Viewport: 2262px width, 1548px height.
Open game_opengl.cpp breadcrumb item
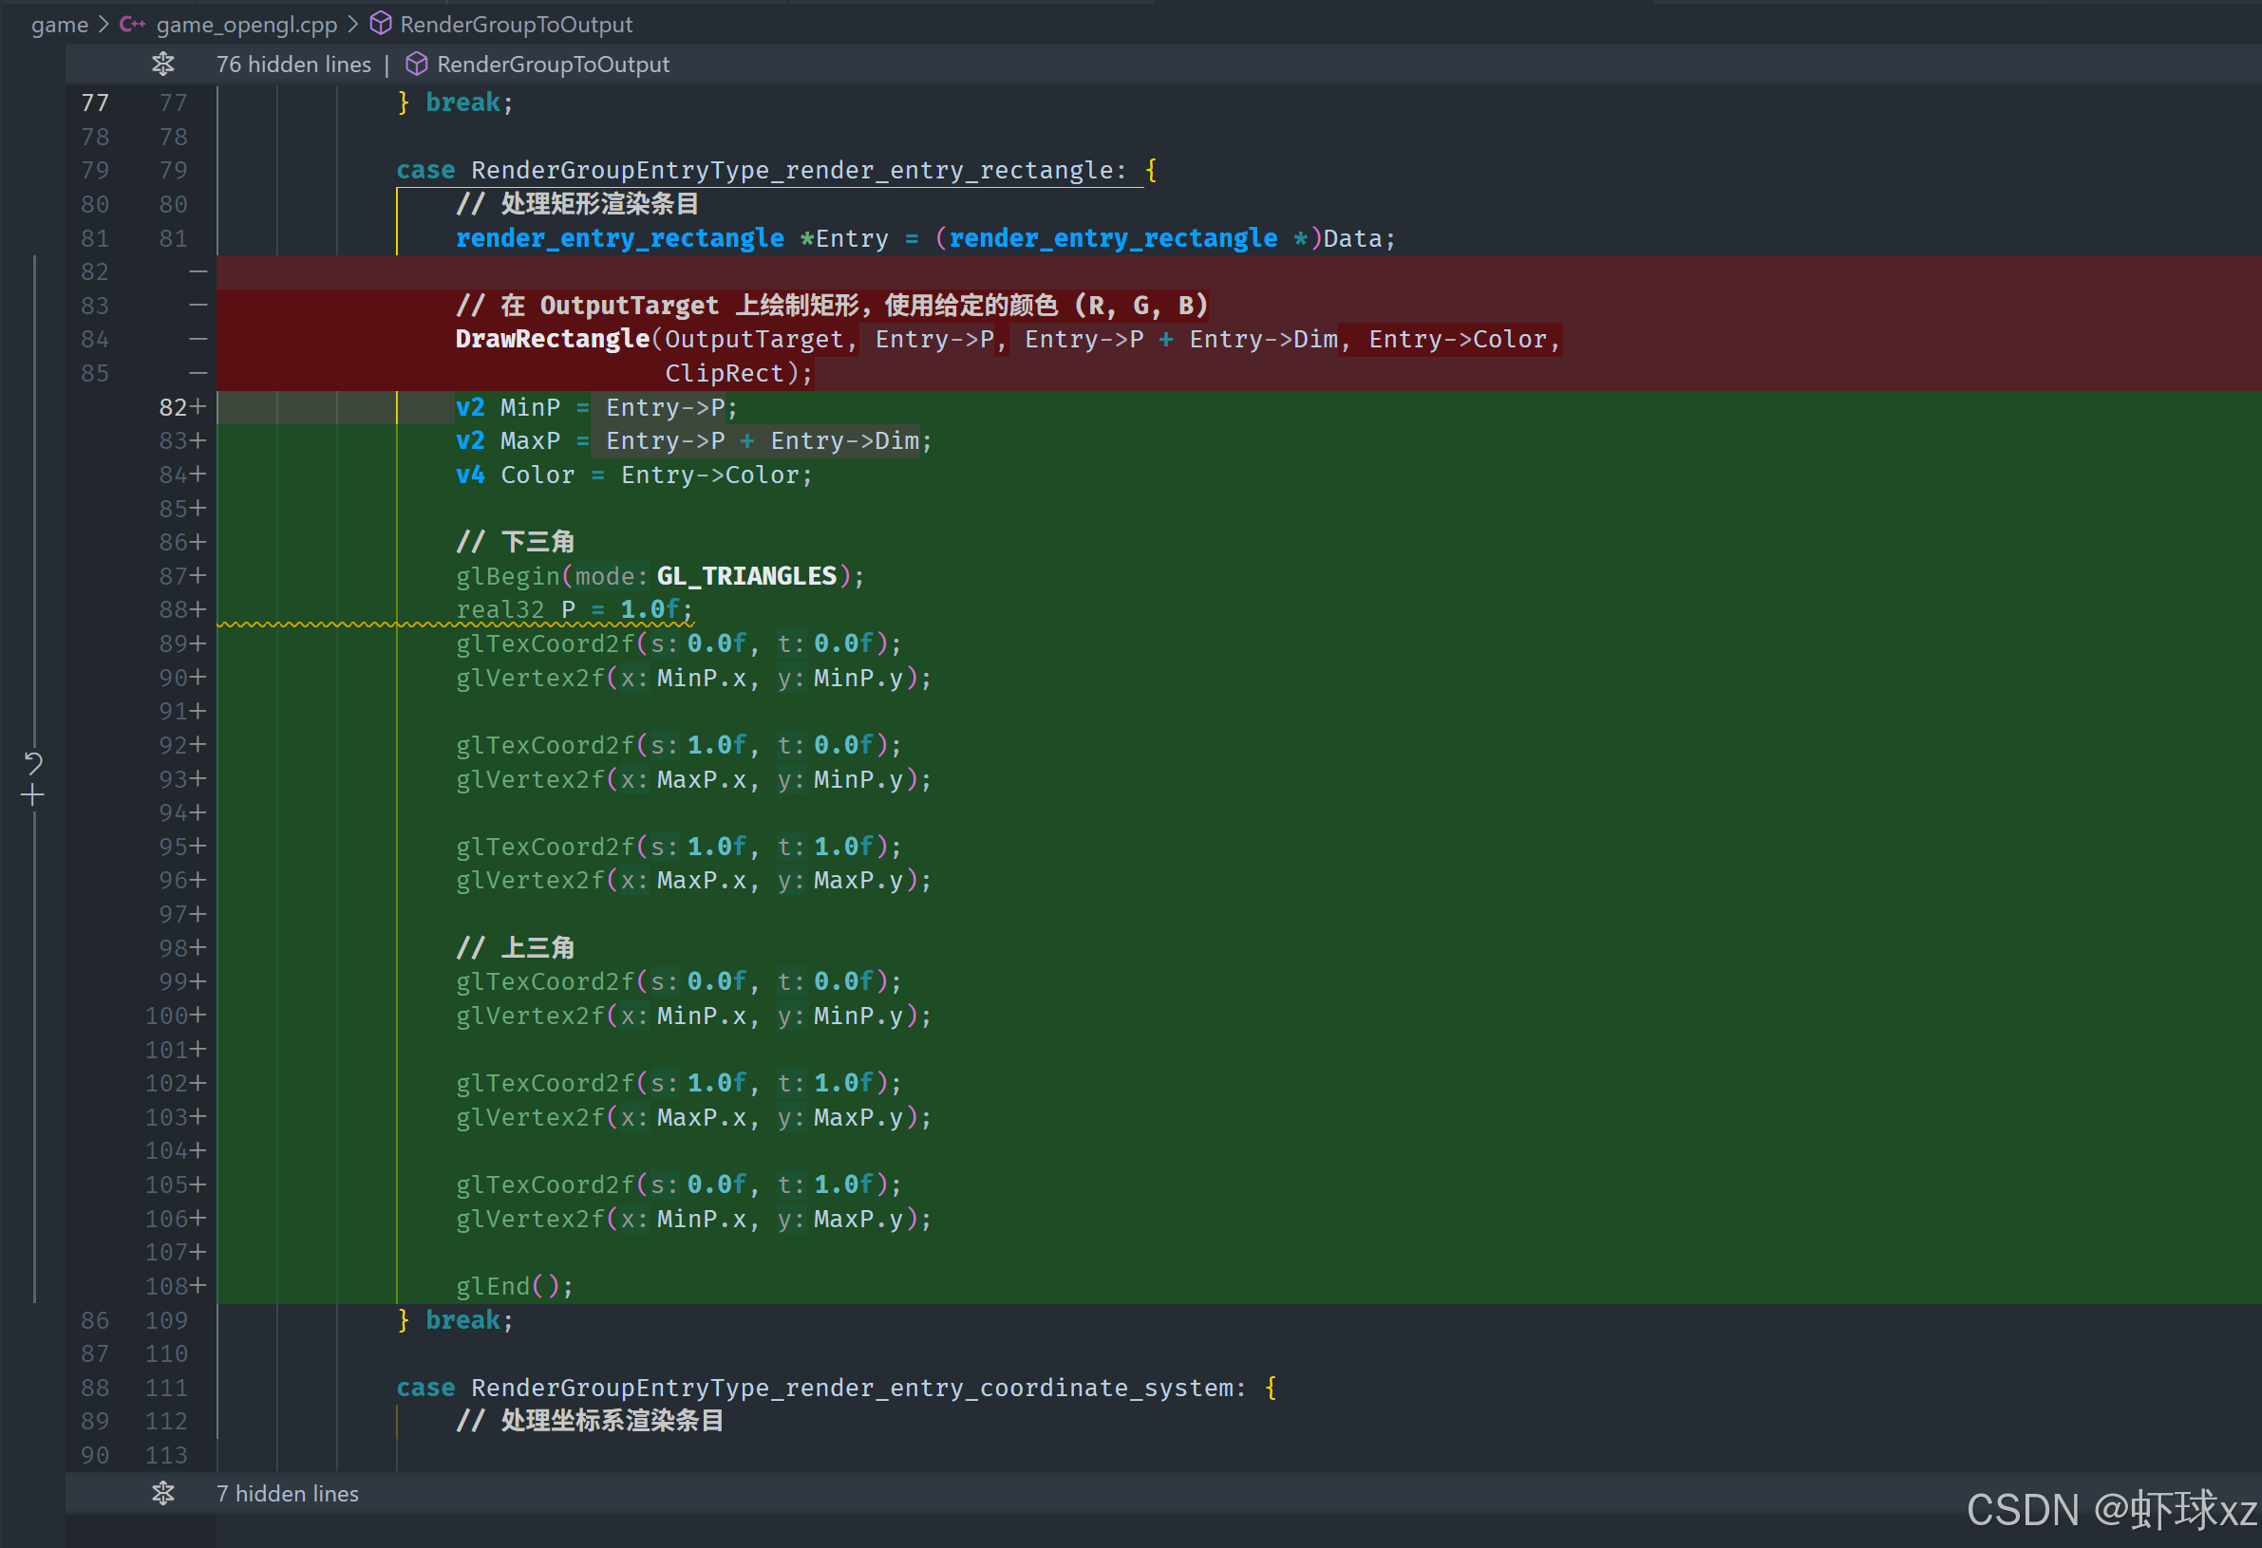[246, 25]
